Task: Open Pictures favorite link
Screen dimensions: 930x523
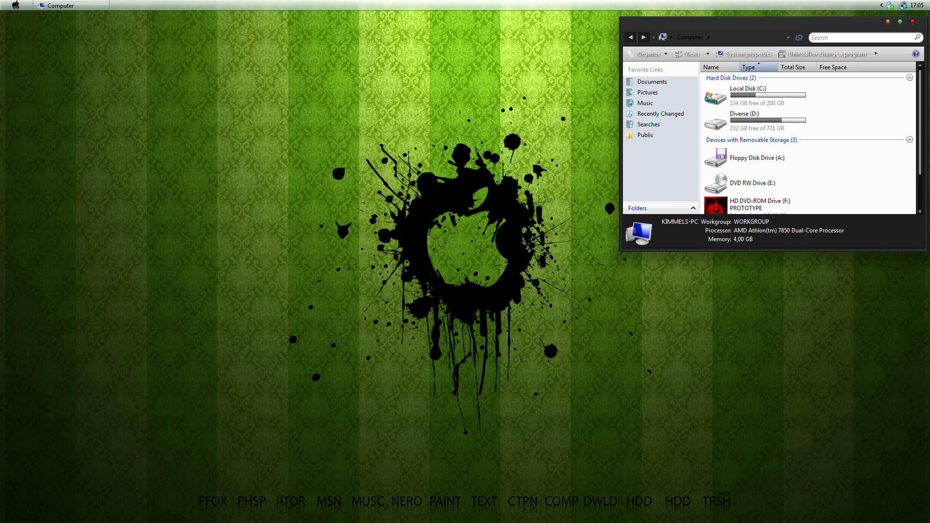Action: (x=648, y=92)
